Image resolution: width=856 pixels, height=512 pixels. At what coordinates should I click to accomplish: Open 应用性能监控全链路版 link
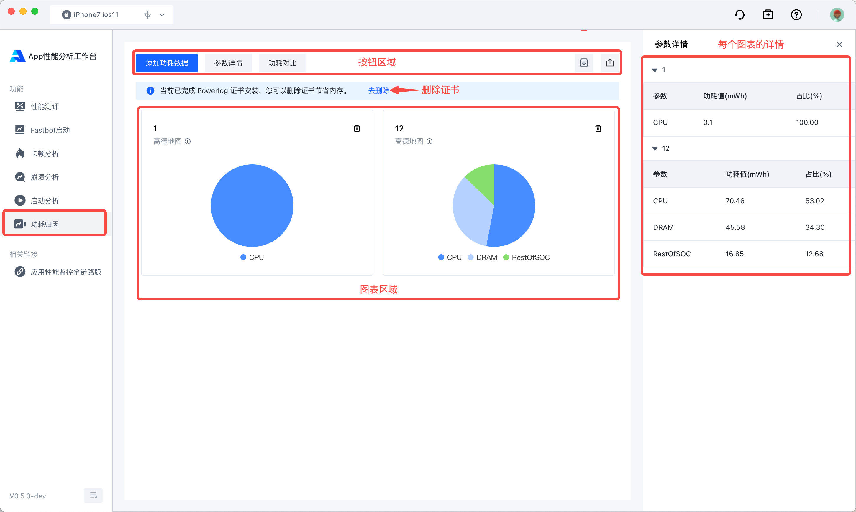point(58,272)
